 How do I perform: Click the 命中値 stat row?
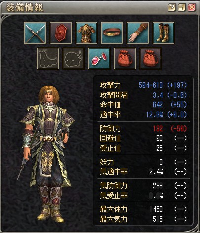pos(143,105)
